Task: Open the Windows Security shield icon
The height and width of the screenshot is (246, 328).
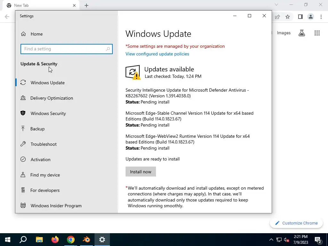Action: click(x=23, y=113)
